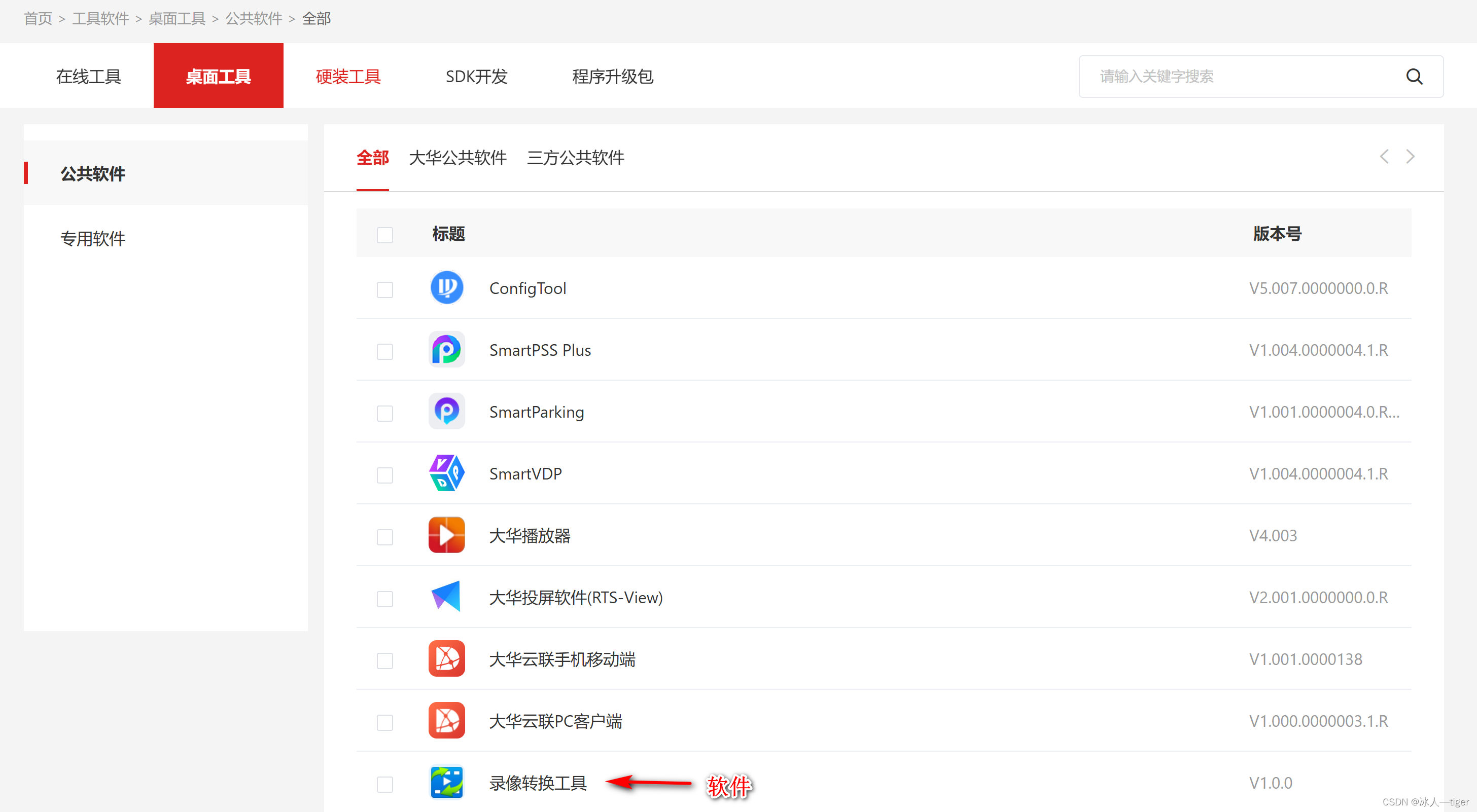This screenshot has width=1477, height=812.
Task: Switch to the 硬装工具 tab
Action: pos(348,76)
